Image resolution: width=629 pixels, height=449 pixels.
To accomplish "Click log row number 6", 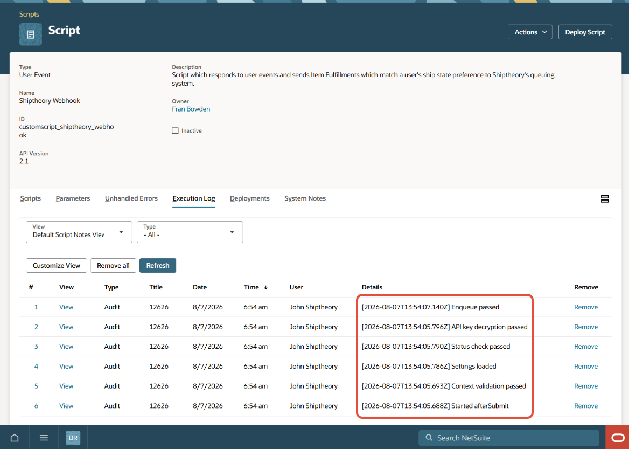I will point(36,406).
